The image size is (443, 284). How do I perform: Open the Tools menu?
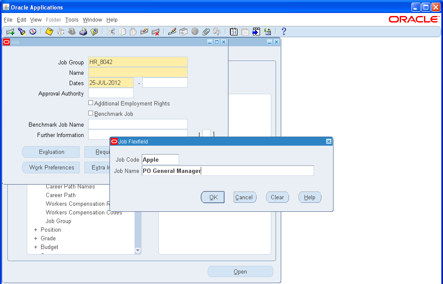point(72,20)
